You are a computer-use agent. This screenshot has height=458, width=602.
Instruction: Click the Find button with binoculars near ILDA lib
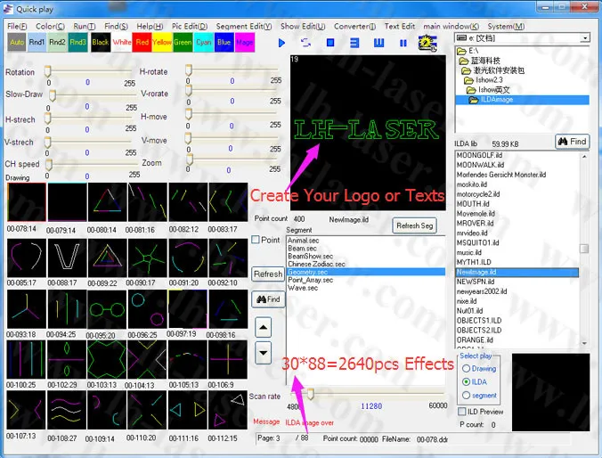point(573,142)
